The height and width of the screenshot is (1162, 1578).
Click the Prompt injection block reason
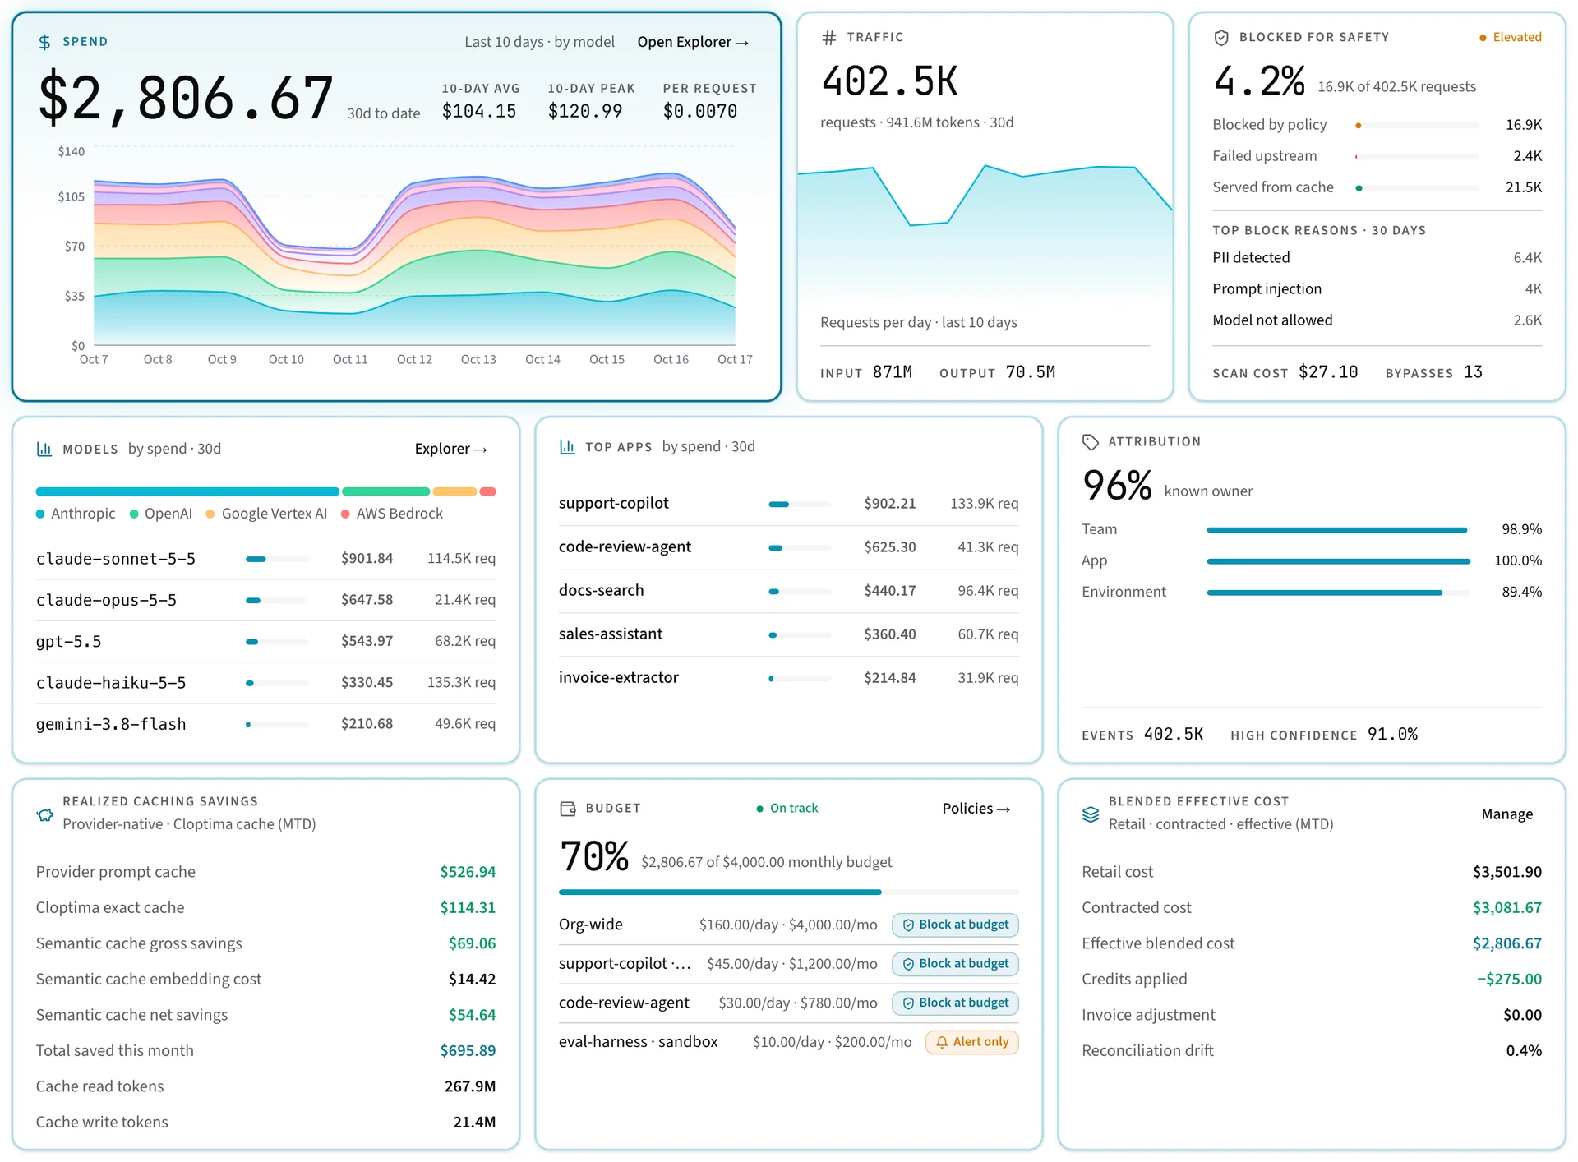(x=1377, y=289)
